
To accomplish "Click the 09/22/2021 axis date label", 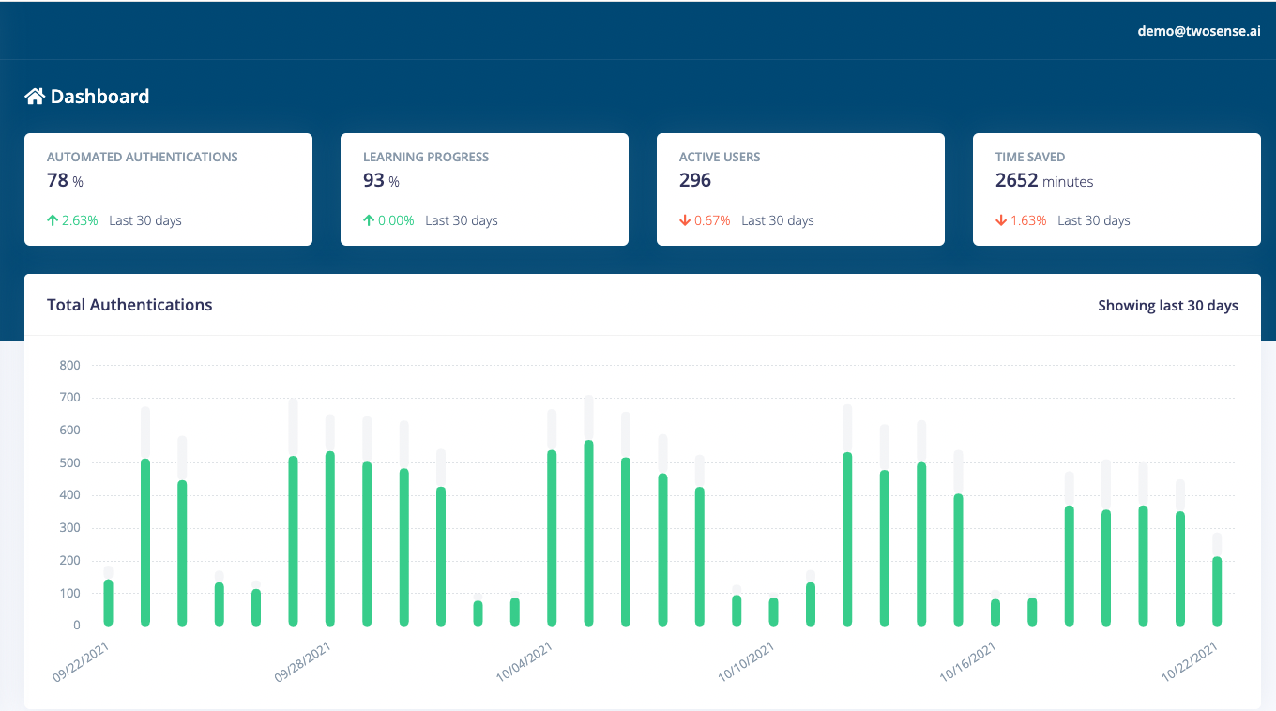I will click(x=82, y=661).
